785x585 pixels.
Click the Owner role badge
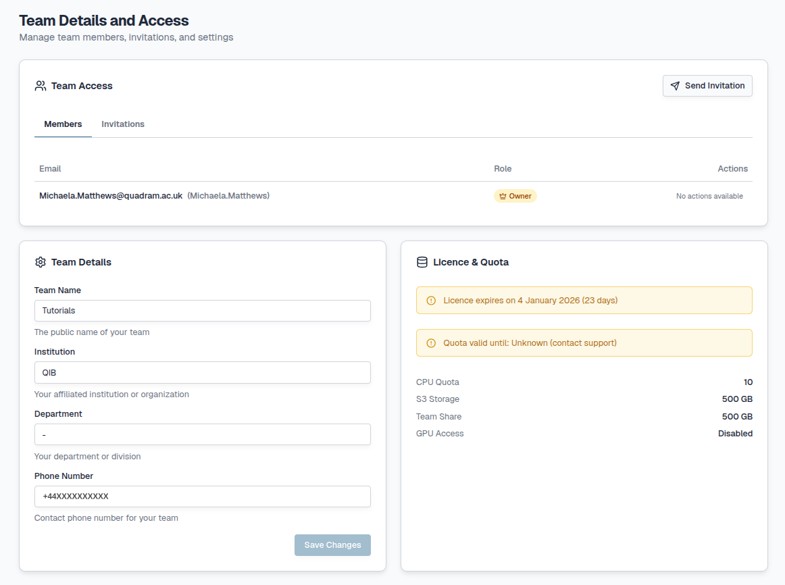coord(515,197)
